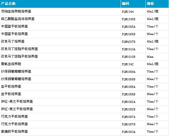
Task: Open 巧克力平板培养基 in row PLM1007A
Action: [15, 116]
